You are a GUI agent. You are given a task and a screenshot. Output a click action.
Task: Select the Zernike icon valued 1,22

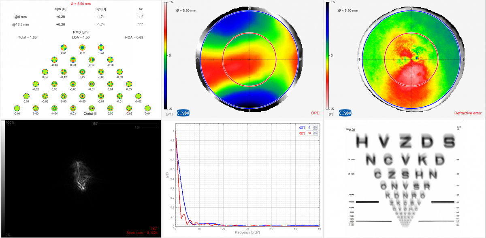[x=101, y=48]
